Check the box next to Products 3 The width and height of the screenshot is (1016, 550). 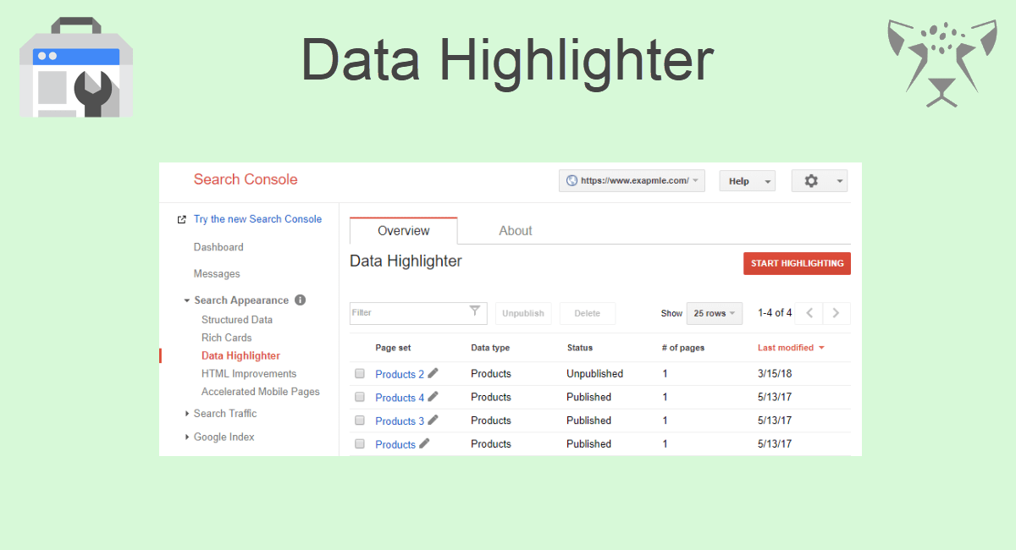click(360, 421)
